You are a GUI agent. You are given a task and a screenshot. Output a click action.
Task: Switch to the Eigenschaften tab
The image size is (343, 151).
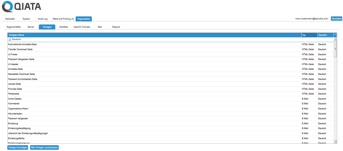tap(14, 27)
